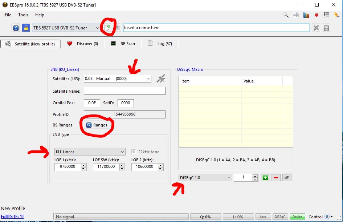Click the LOF 1 value 9750000
This screenshot has height=222, width=343.
[x=68, y=167]
